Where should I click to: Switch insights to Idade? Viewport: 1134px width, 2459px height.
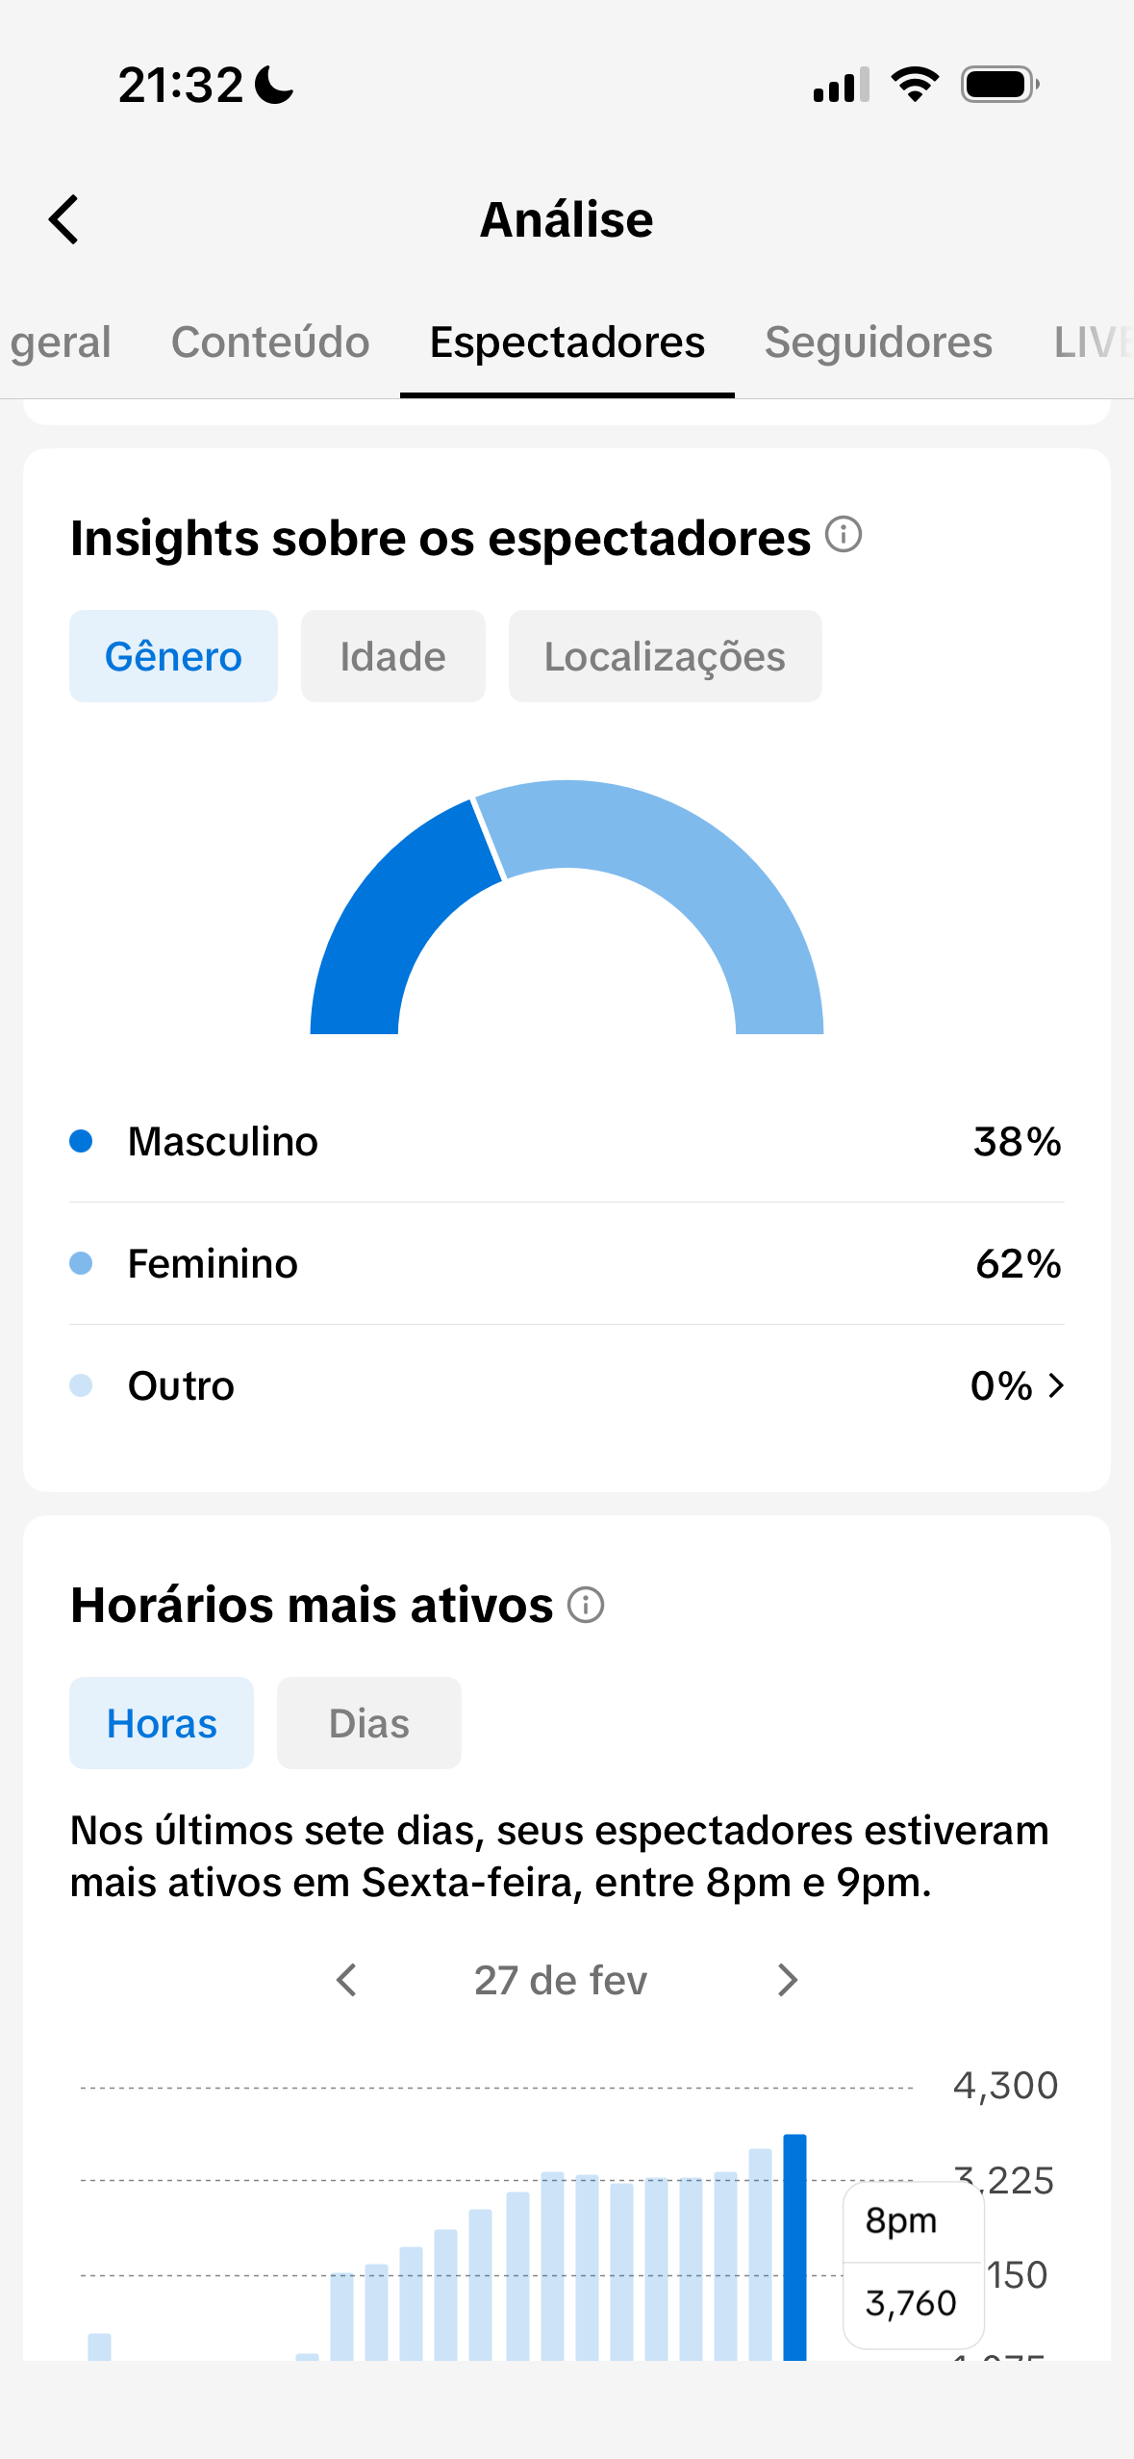392,656
